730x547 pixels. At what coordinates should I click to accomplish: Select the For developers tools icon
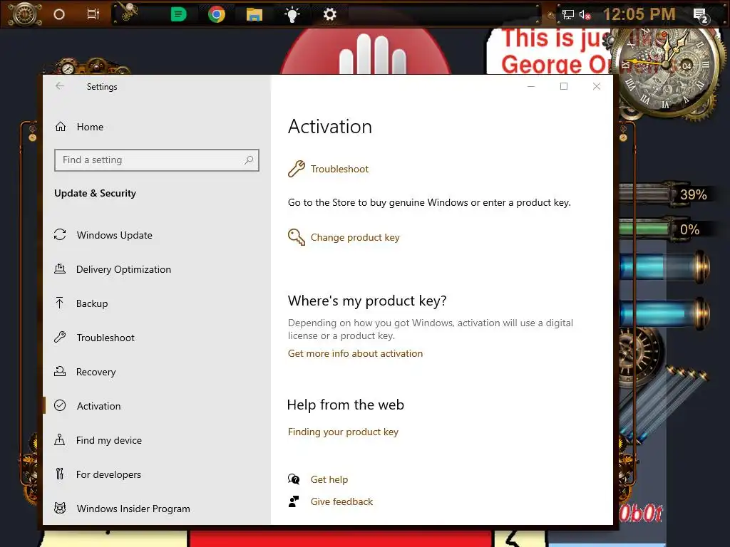tap(60, 474)
